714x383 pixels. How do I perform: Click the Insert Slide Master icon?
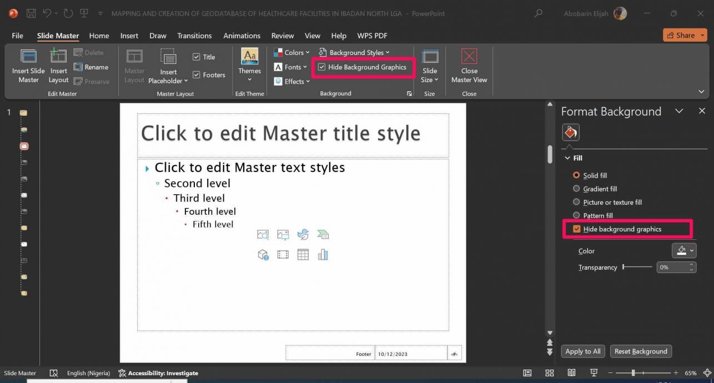28,57
